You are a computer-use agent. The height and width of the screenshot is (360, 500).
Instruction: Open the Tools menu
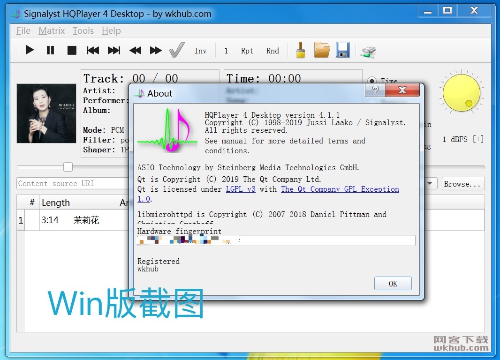[83, 31]
